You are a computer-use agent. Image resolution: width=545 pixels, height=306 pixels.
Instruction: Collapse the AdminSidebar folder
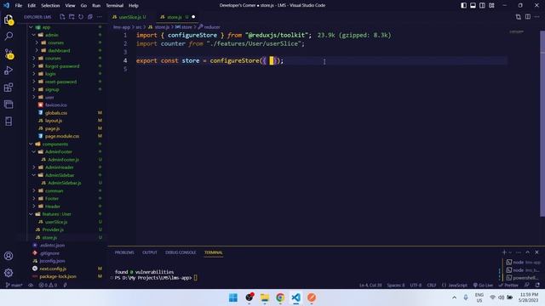(34, 175)
